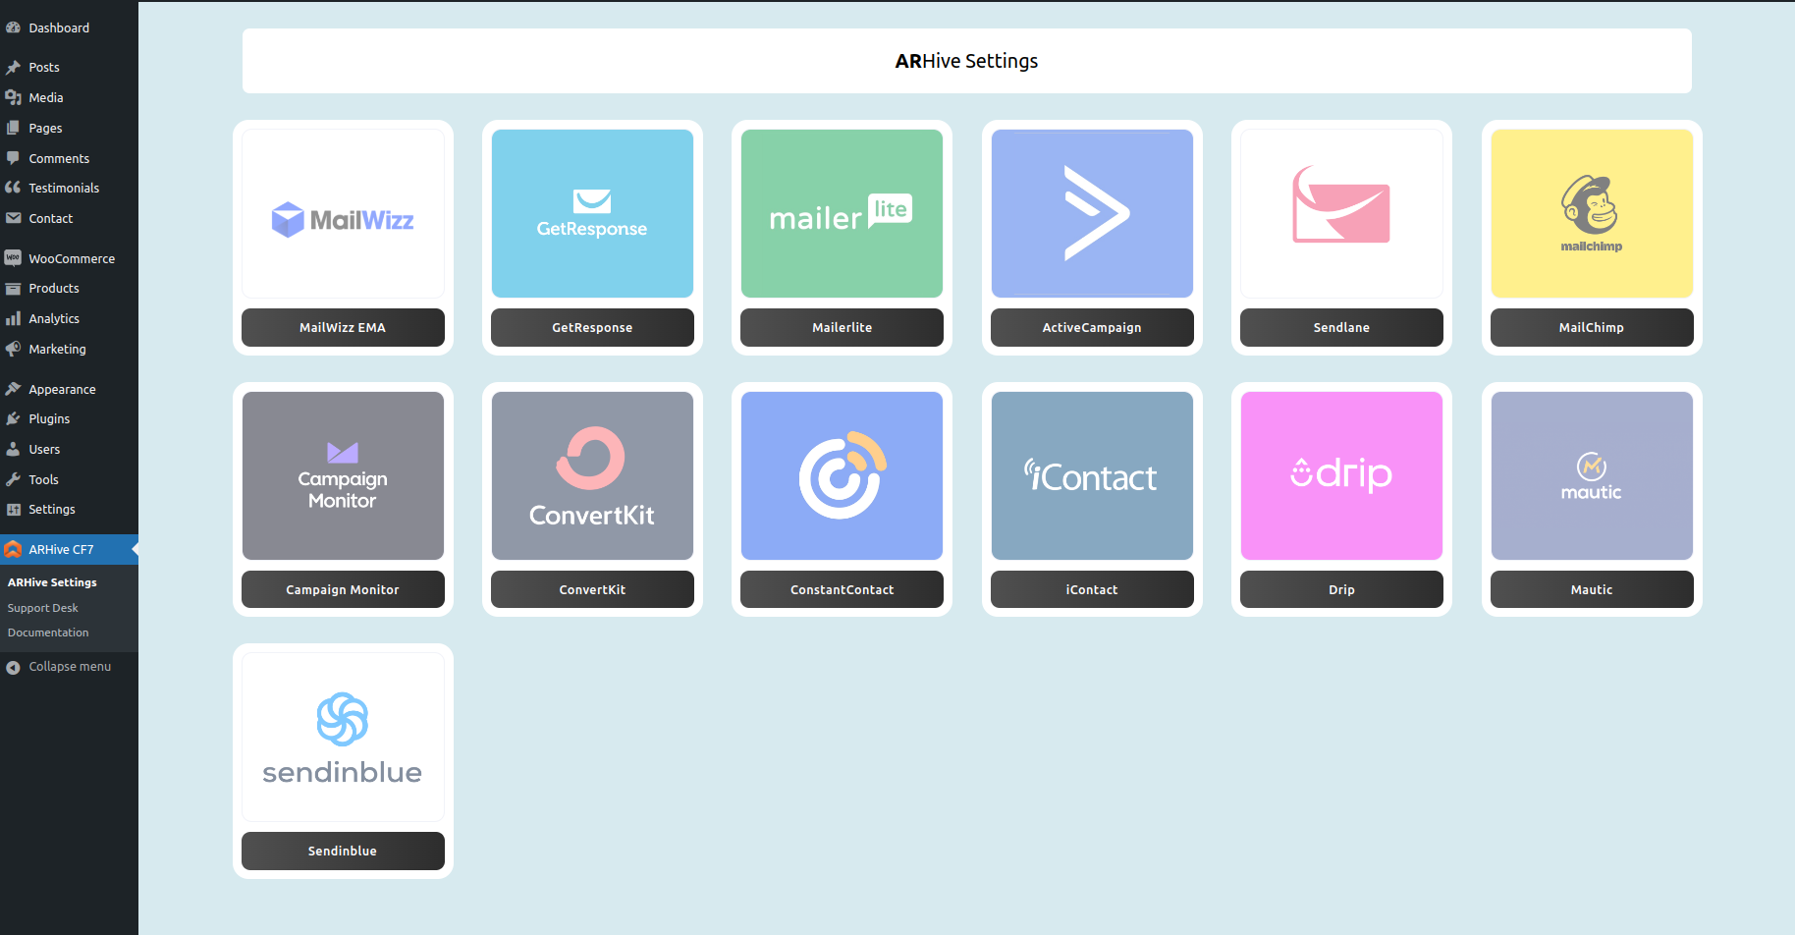The width and height of the screenshot is (1795, 935).
Task: Open the WooCommerce menu in sidebar
Action: 69,257
